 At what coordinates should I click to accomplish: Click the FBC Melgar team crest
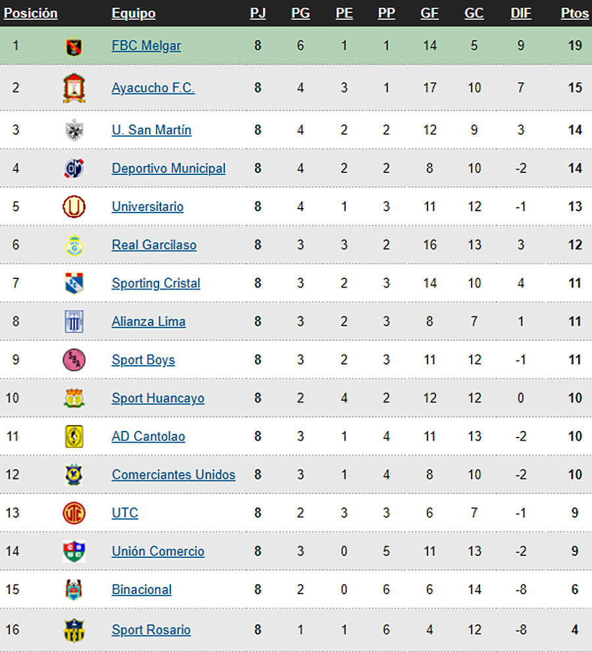pyautogui.click(x=74, y=46)
